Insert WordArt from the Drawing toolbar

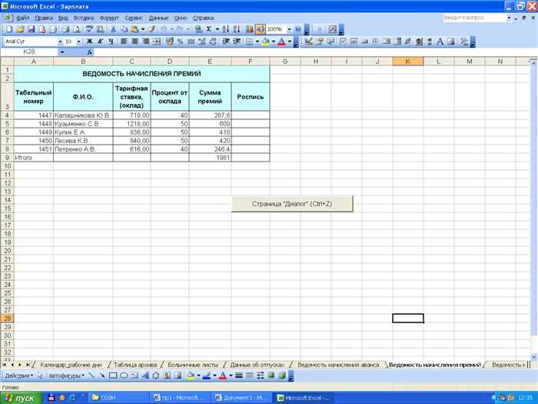pyautogui.click(x=145, y=376)
